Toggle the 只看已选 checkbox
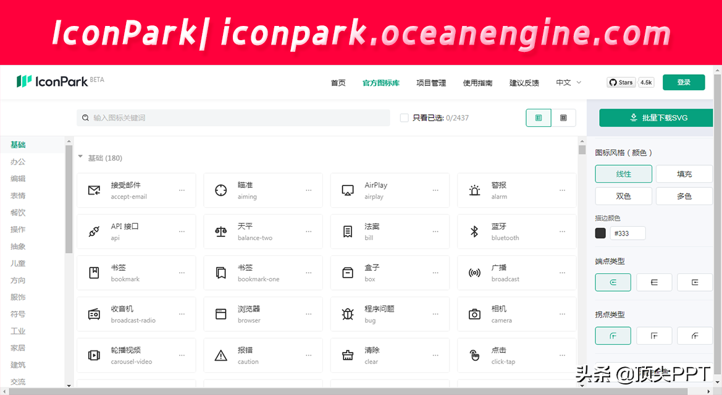 tap(405, 118)
